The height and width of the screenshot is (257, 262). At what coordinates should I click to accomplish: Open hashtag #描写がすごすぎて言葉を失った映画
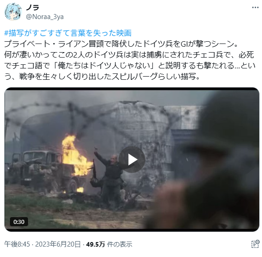click(68, 33)
